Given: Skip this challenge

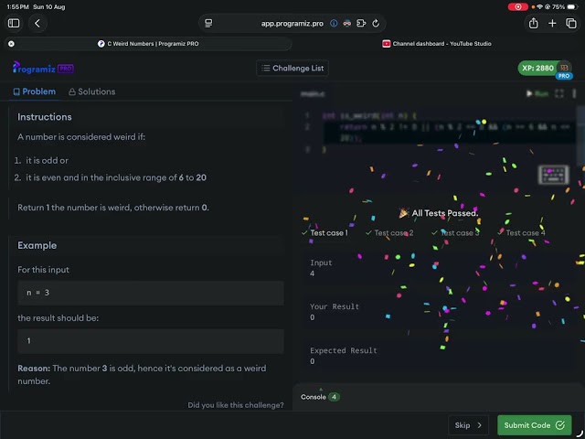Looking at the screenshot, I should (469, 425).
